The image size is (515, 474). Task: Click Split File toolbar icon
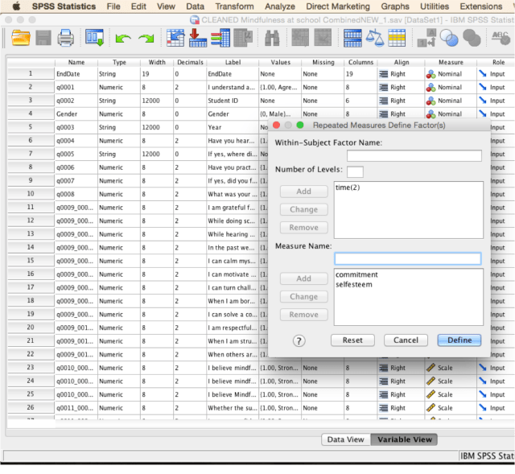352,38
